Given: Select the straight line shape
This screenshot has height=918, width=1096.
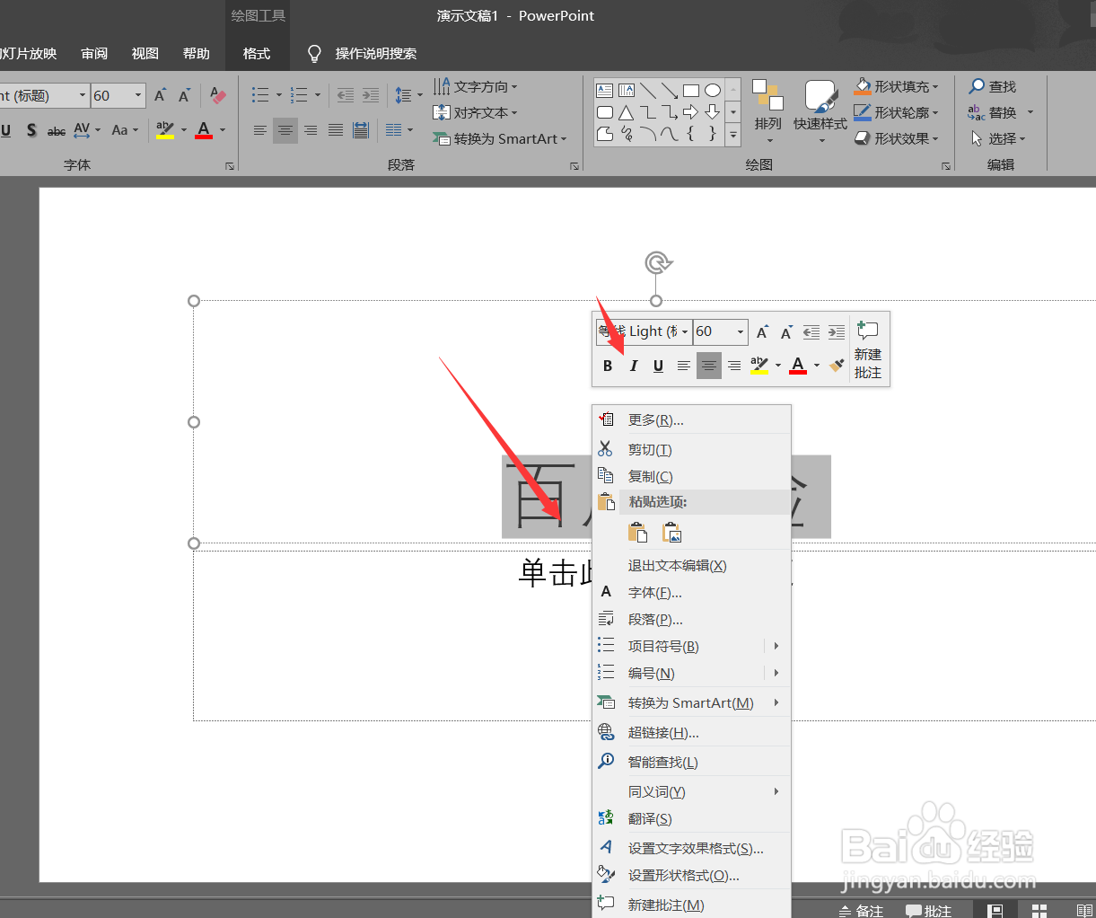Looking at the screenshot, I should coord(648,91).
